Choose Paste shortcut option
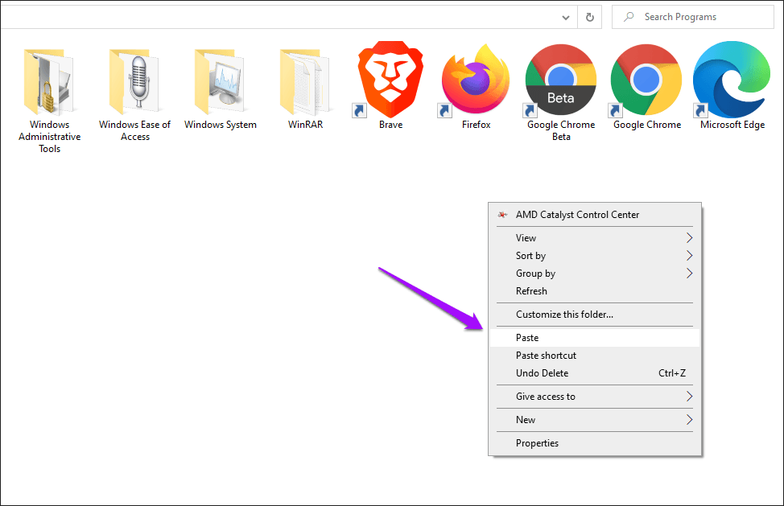The image size is (784, 506). coord(595,356)
